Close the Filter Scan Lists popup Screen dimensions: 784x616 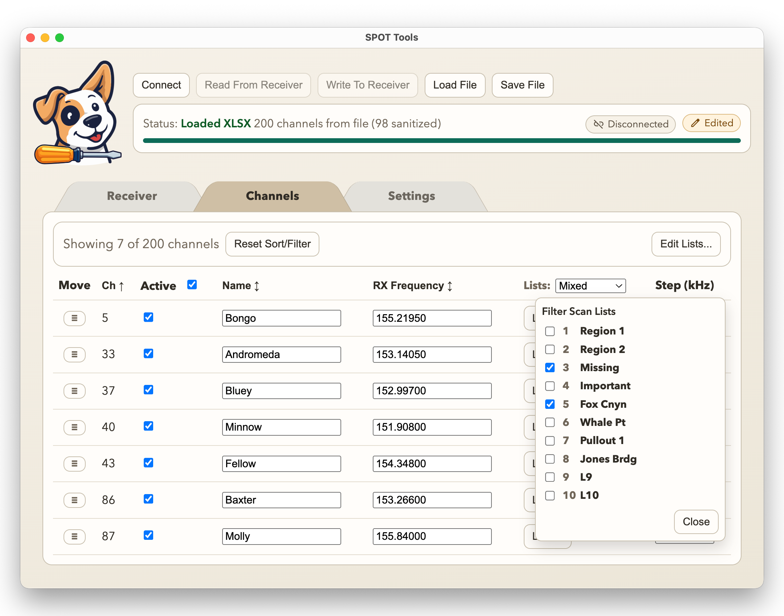click(x=696, y=522)
